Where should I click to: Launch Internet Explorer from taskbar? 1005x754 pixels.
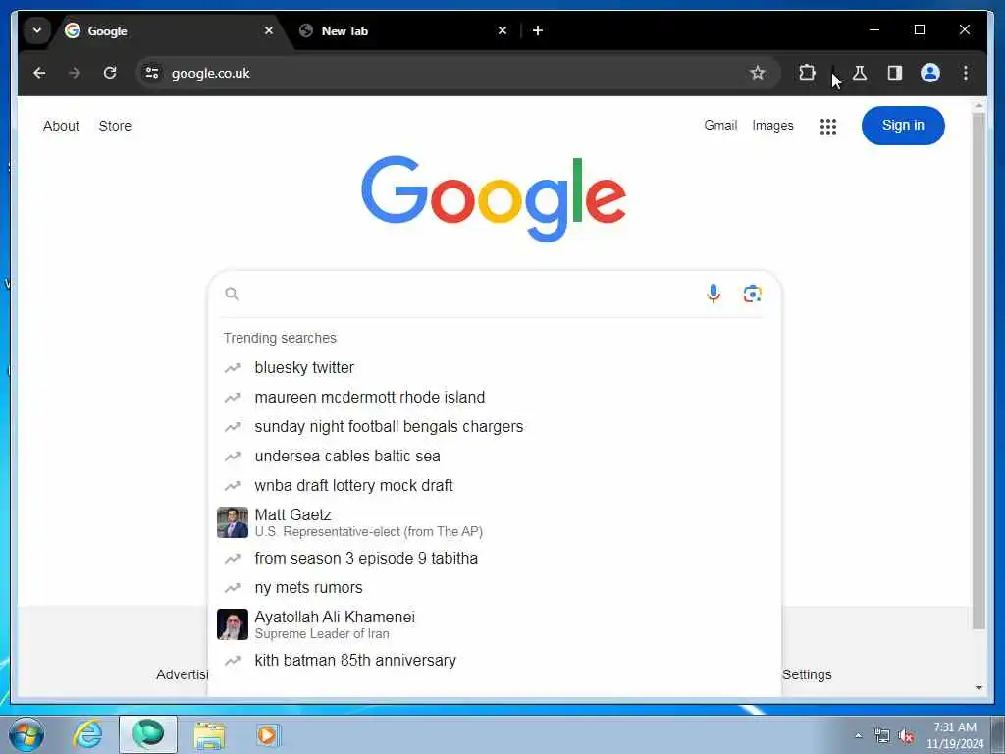point(87,734)
